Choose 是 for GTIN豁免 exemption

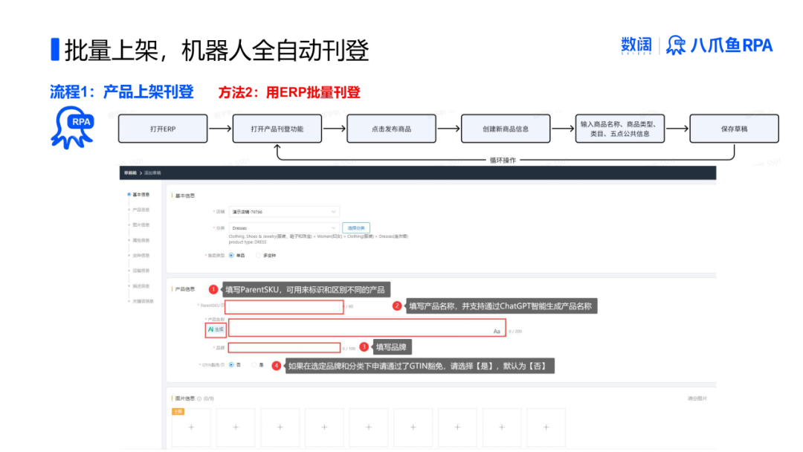pyautogui.click(x=254, y=364)
